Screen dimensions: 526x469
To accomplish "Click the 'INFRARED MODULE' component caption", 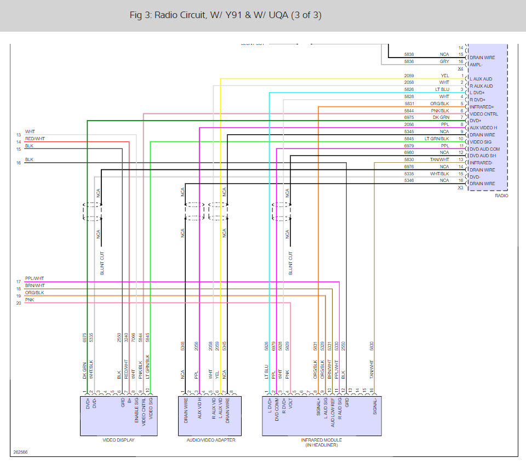I will (322, 440).
